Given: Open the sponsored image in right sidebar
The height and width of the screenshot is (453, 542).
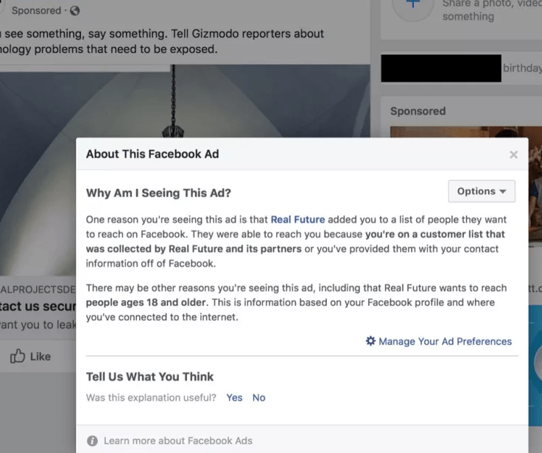Looking at the screenshot, I should [x=466, y=132].
